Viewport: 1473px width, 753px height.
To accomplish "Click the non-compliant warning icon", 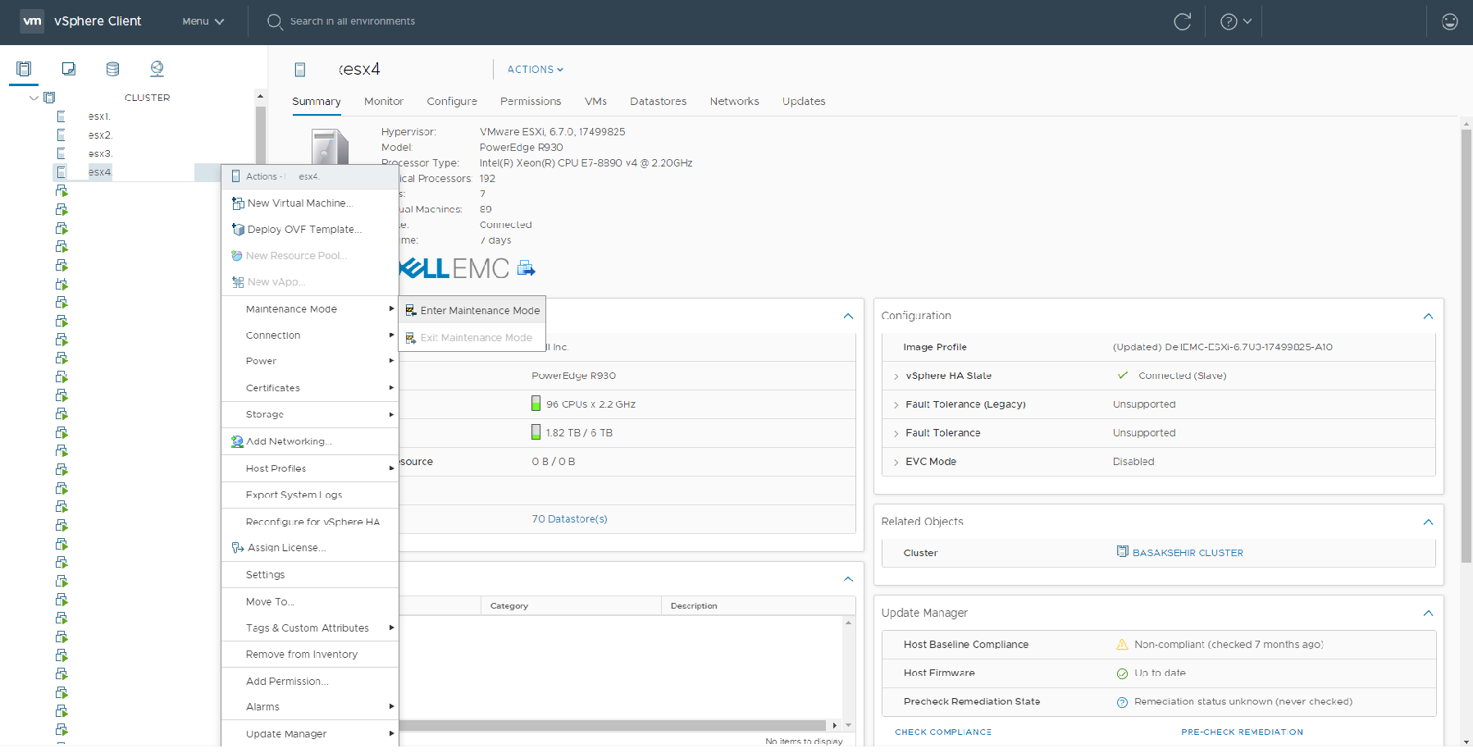I will coord(1122,645).
